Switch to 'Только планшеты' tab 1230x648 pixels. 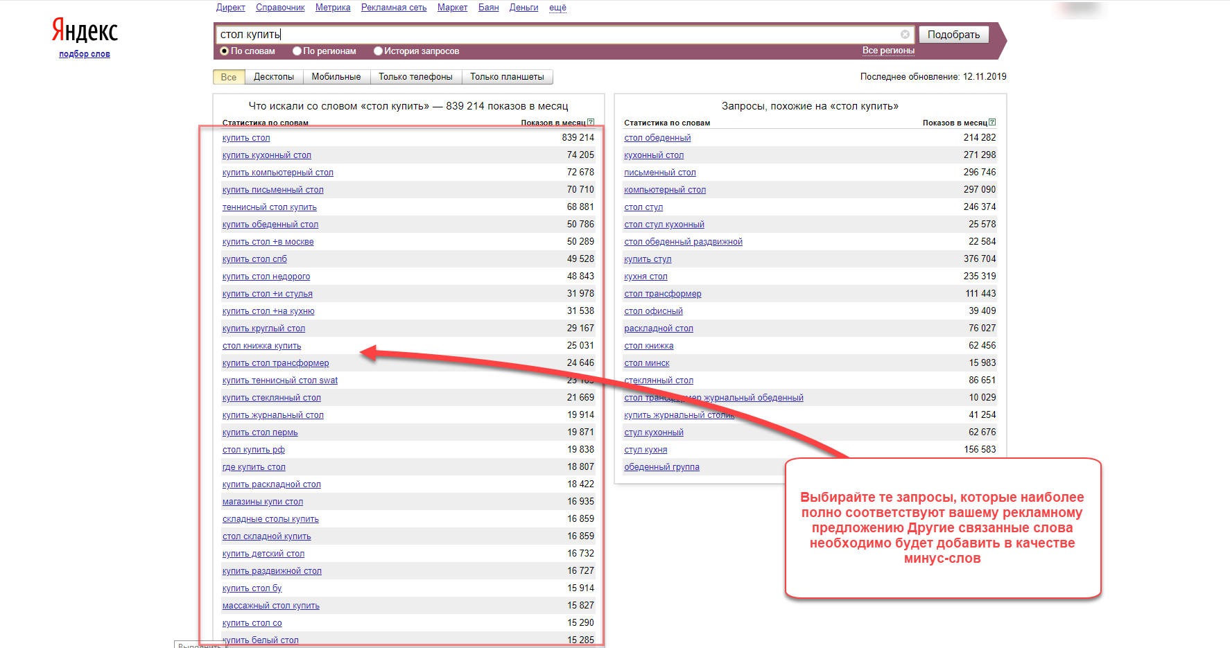tap(507, 77)
